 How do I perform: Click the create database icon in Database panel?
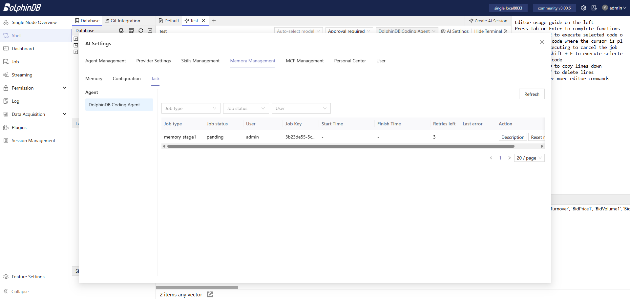(121, 31)
